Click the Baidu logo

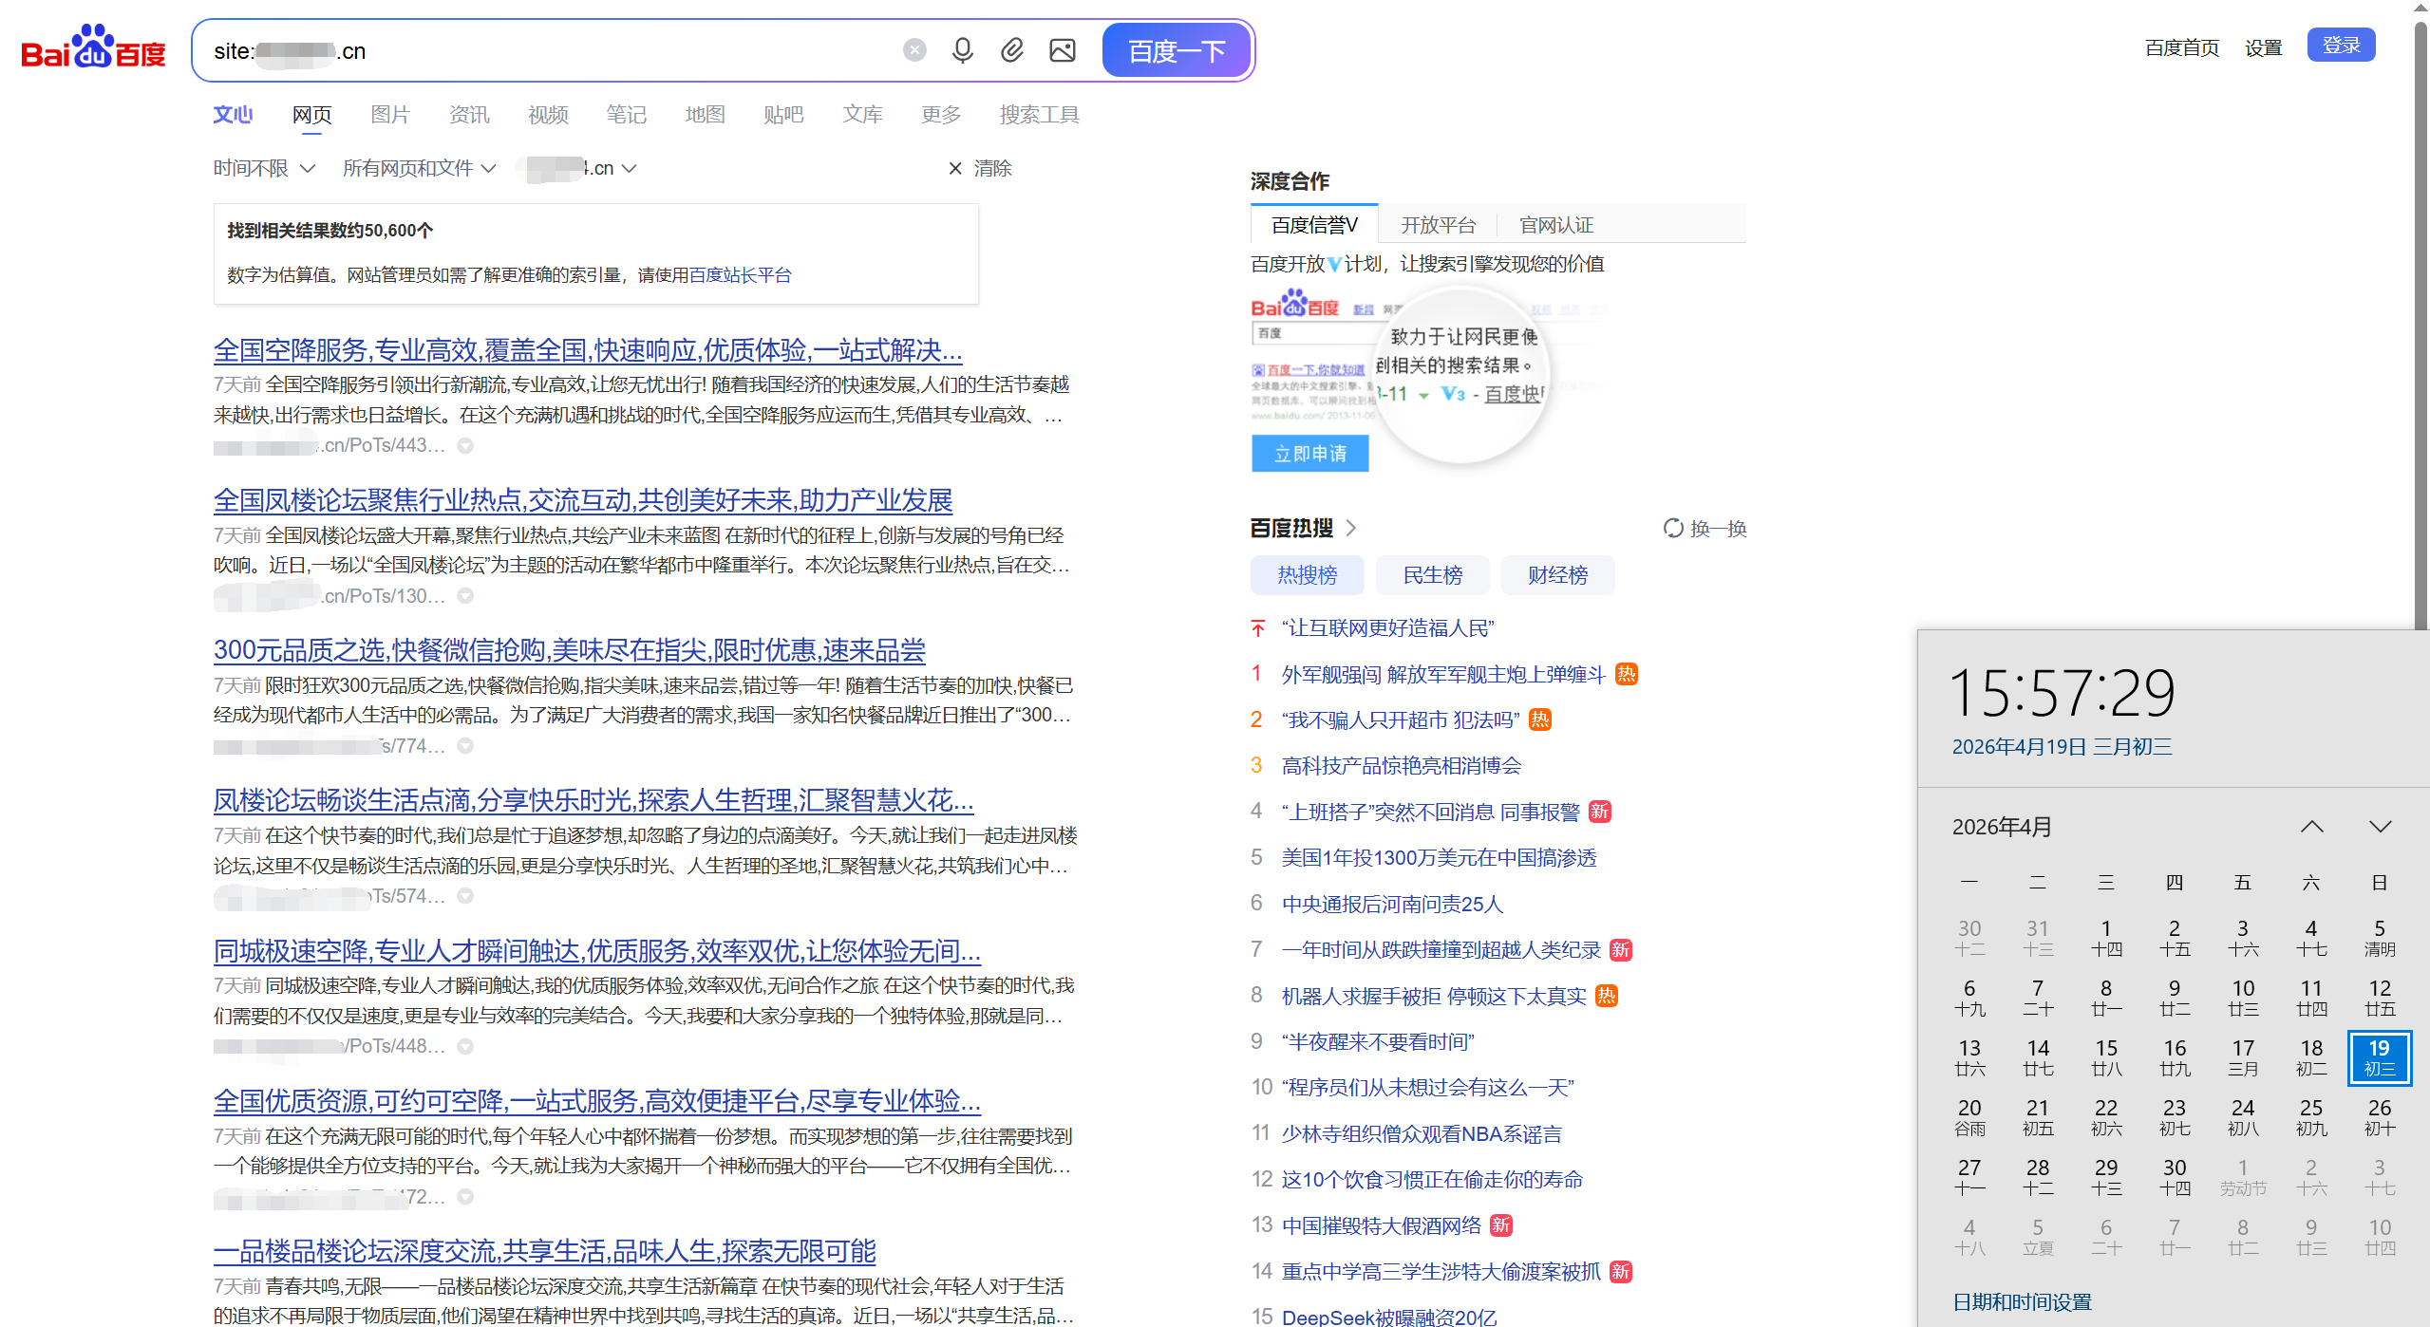(93, 47)
